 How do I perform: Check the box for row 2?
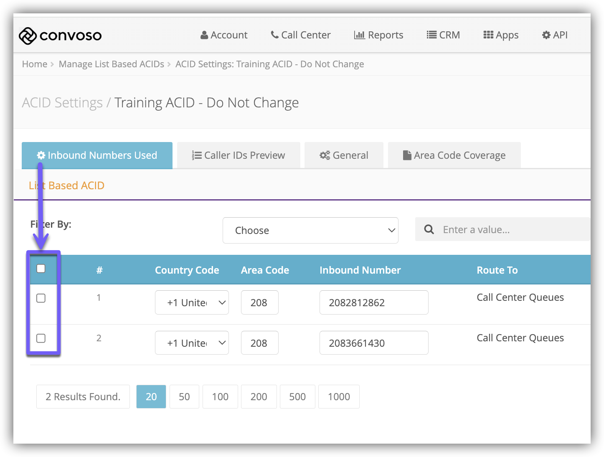click(x=41, y=338)
